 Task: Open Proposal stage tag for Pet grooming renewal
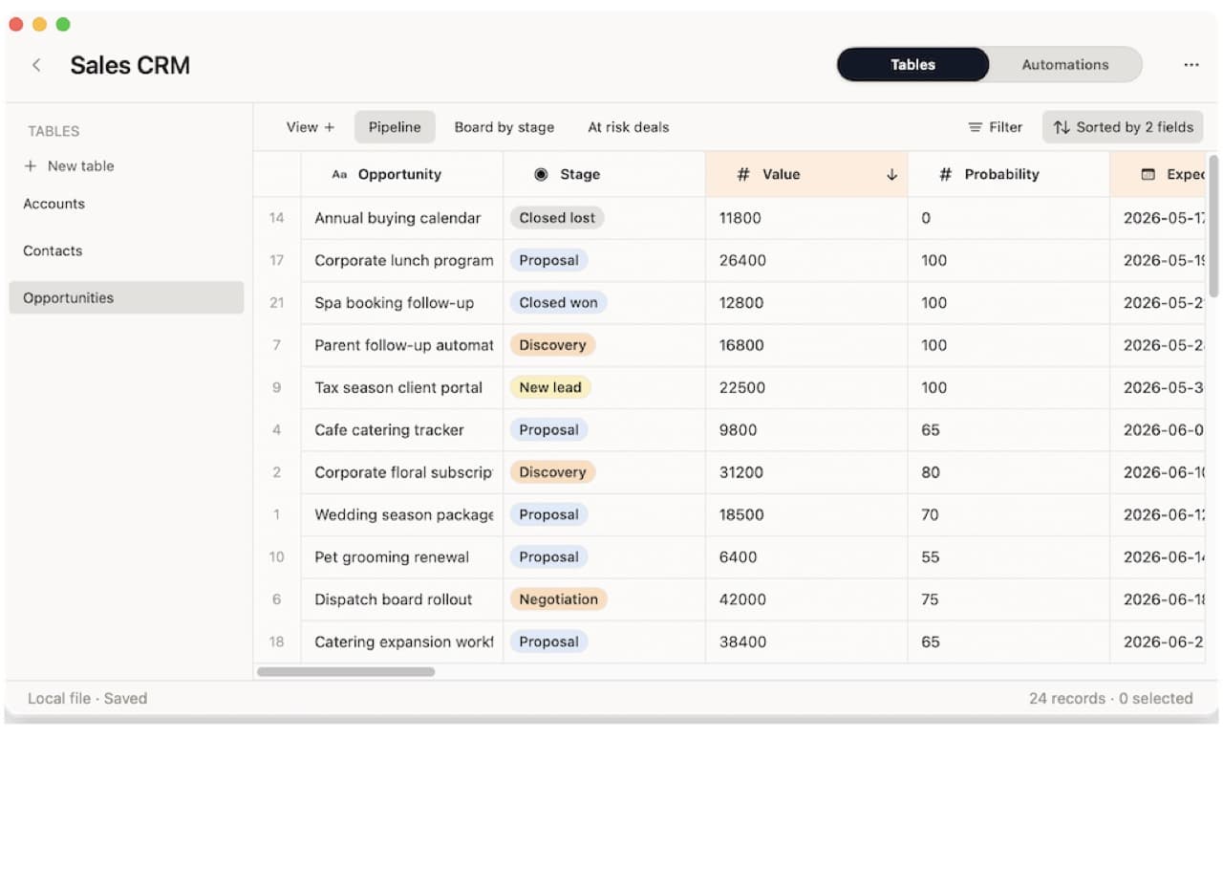tap(548, 557)
